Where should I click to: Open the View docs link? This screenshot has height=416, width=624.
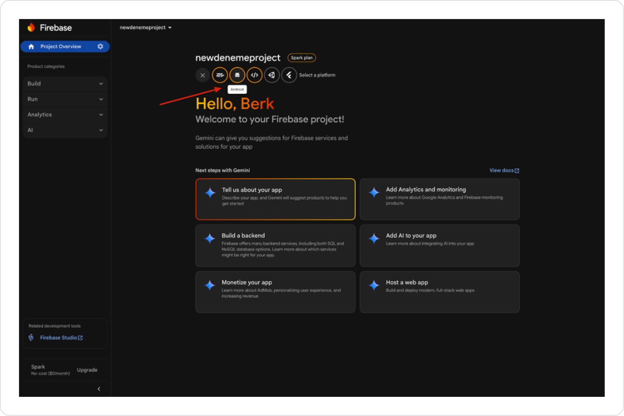click(504, 170)
